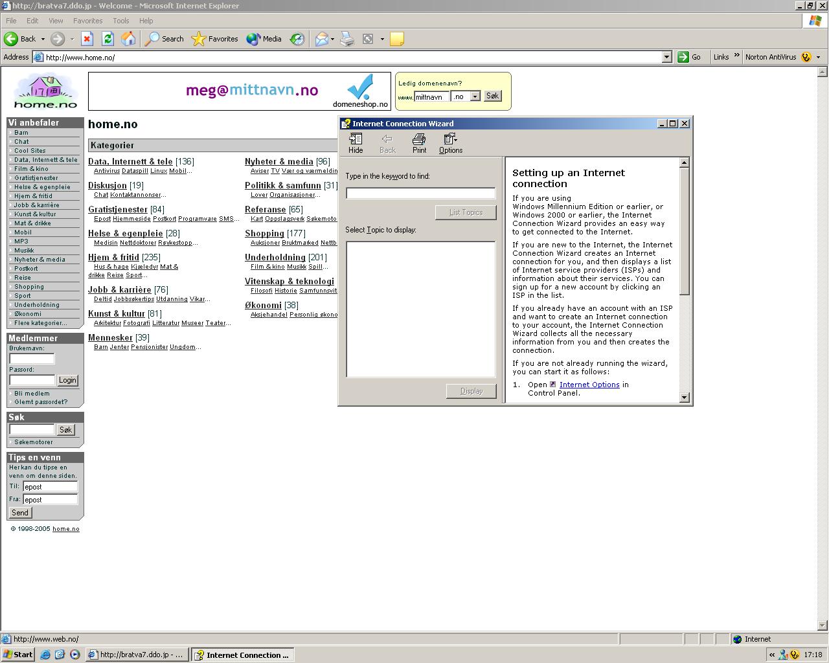Open the Edit menu
This screenshot has height=663, width=829.
click(x=32, y=21)
